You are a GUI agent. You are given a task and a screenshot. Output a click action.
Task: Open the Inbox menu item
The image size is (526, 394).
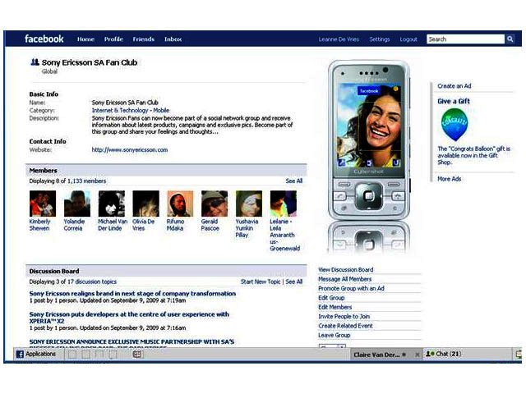(x=173, y=39)
